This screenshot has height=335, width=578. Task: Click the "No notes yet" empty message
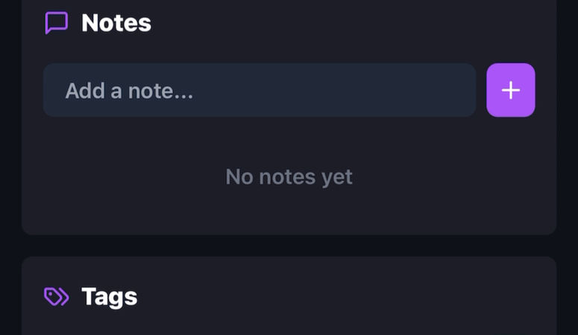[289, 176]
